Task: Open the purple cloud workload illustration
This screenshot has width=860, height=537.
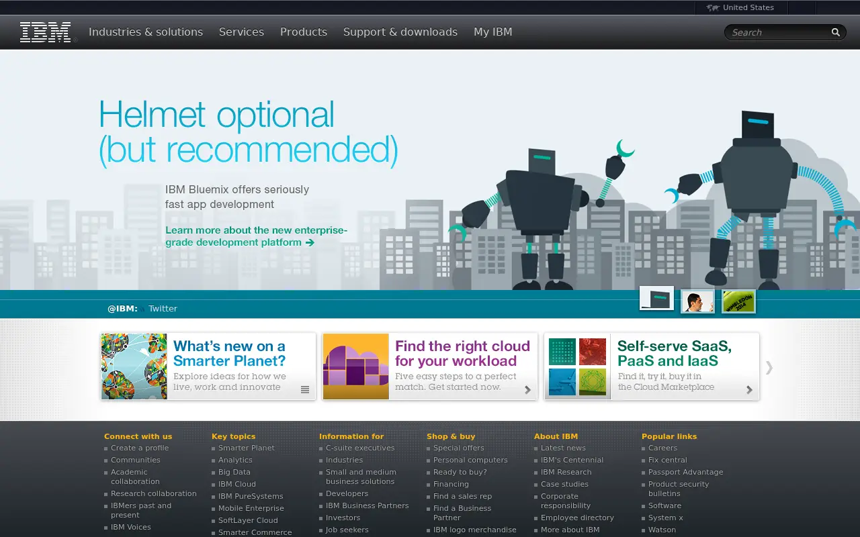Action: (x=356, y=367)
